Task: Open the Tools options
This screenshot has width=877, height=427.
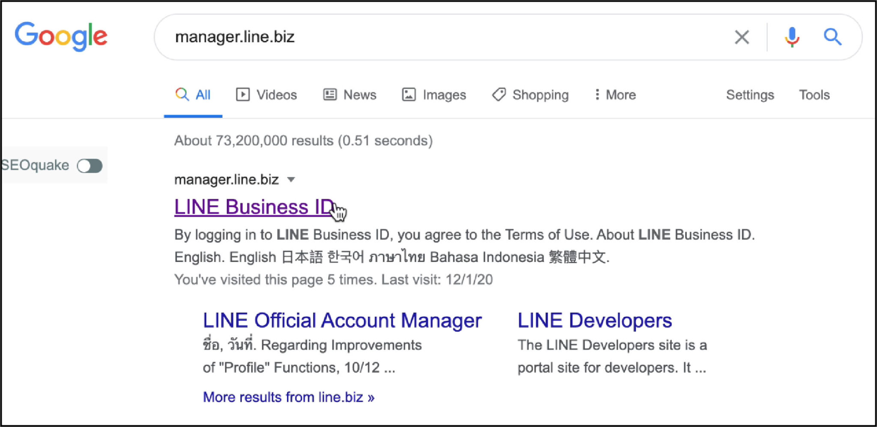Action: (814, 94)
